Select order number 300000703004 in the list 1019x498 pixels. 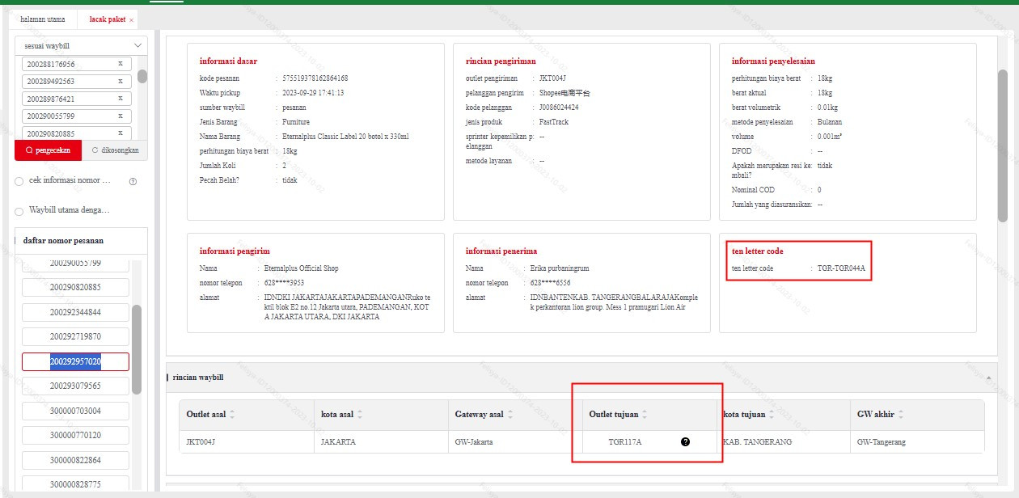pyautogui.click(x=75, y=411)
